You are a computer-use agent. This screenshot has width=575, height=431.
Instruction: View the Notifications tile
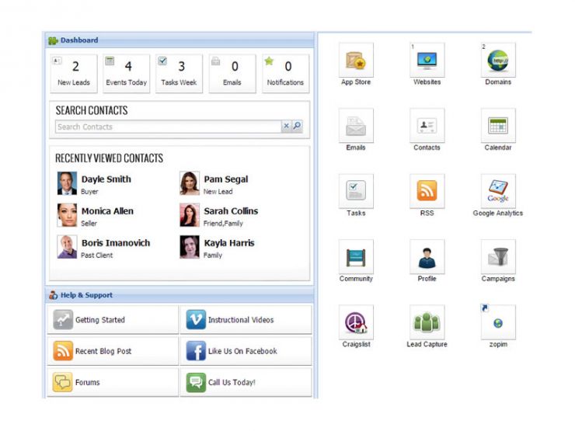coord(285,73)
